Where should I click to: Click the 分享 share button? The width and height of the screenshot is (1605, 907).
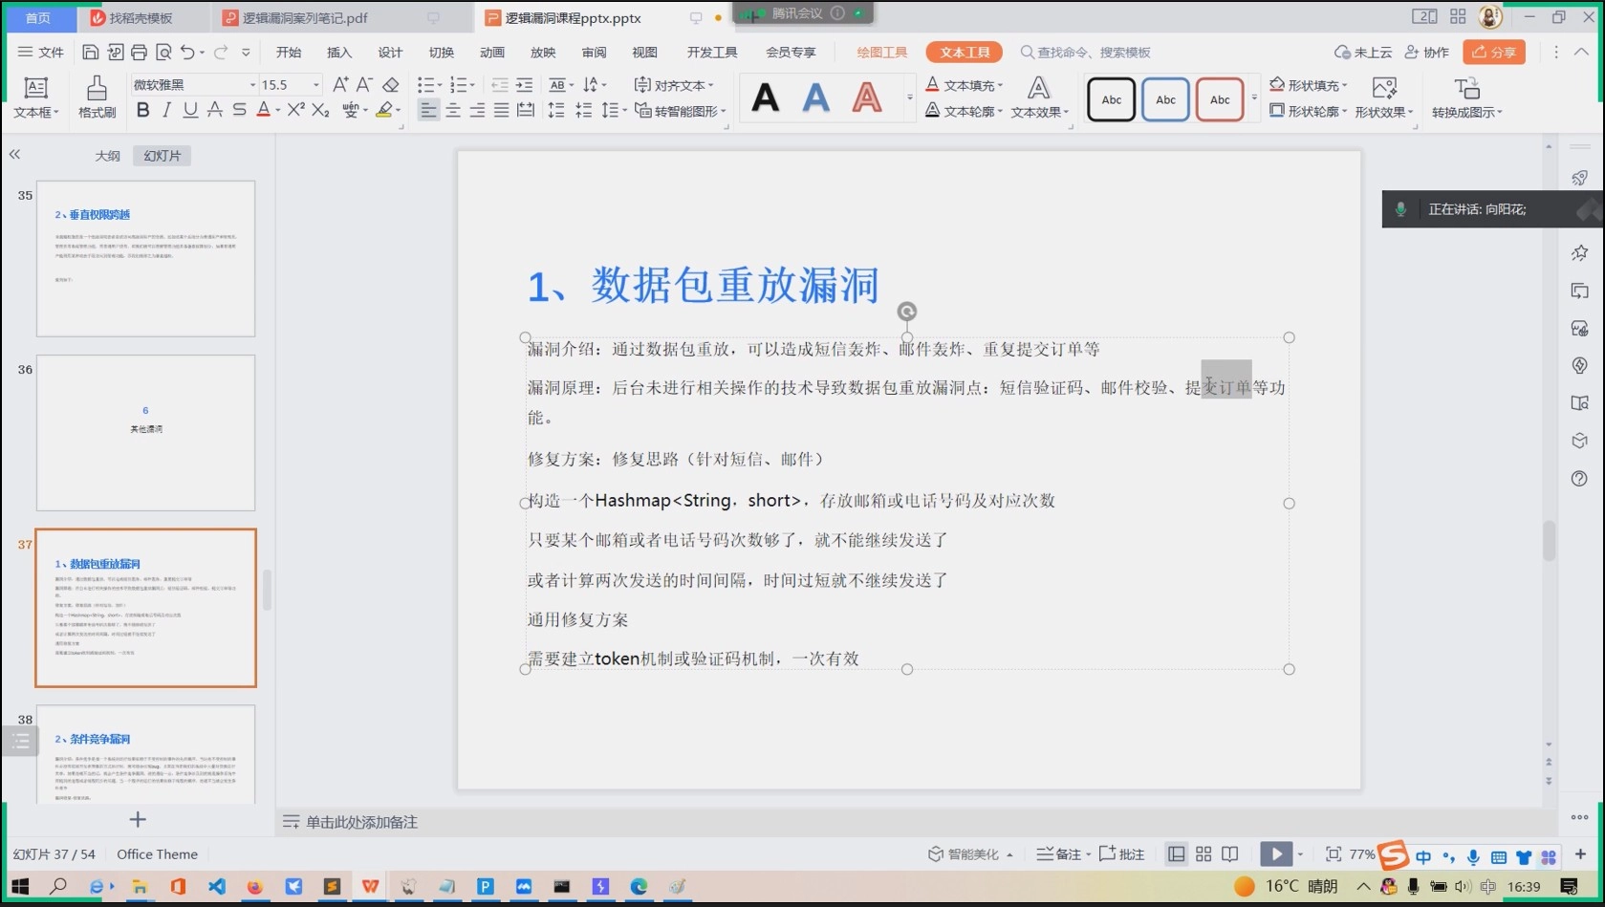tap(1493, 53)
